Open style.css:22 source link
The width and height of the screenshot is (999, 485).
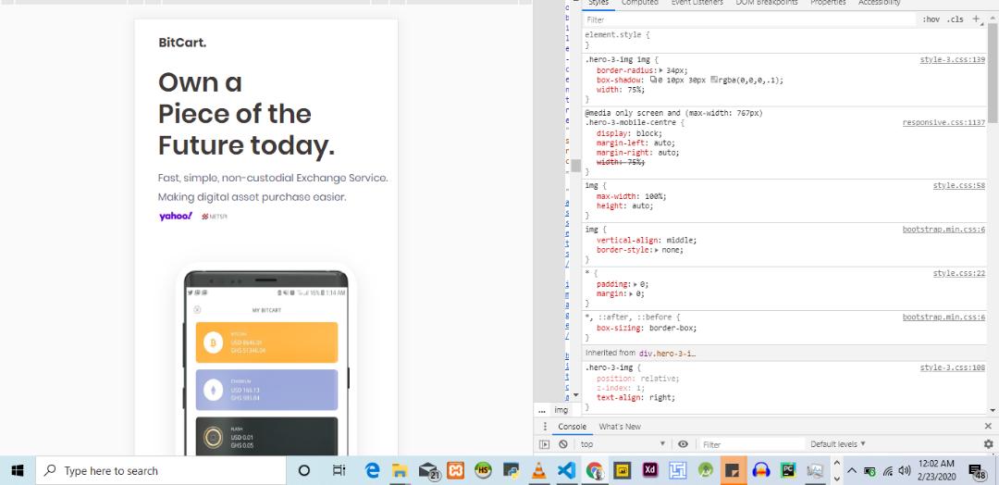click(959, 273)
